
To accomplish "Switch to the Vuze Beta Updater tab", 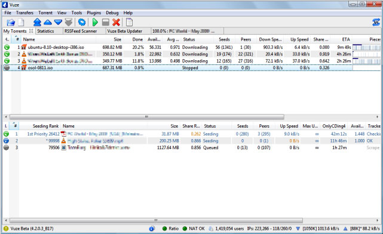I will click(x=124, y=31).
